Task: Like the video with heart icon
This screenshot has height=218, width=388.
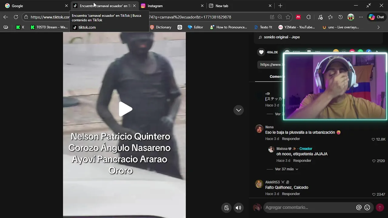Action: 261,52
